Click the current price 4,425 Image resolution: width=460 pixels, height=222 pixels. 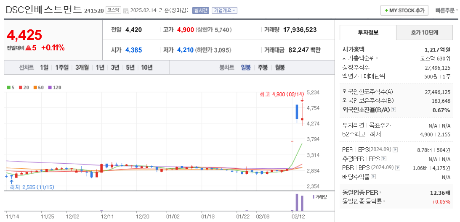coord(24,35)
